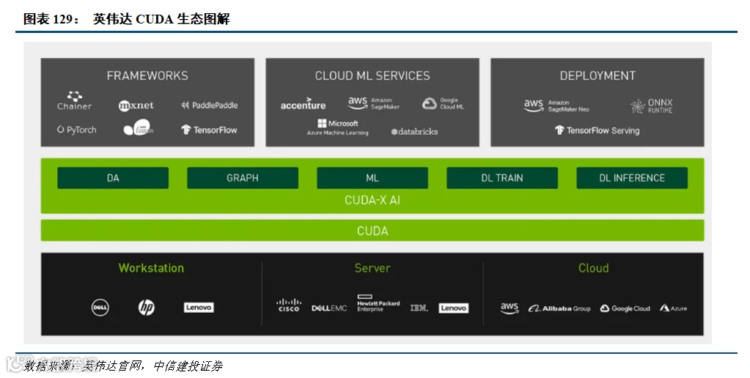Viewport: 750px width, 378px height.
Task: Click the Microsoft Azure Machine Learning logo
Action: 338,127
